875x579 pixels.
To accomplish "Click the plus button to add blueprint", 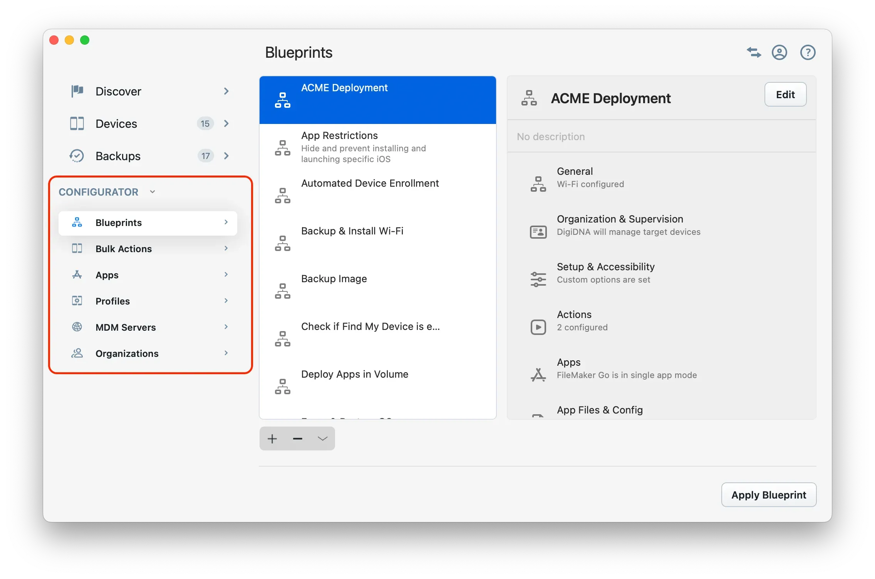I will pyautogui.click(x=272, y=438).
